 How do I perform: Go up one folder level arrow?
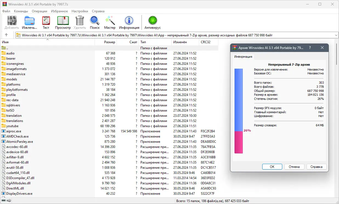tap(6, 35)
